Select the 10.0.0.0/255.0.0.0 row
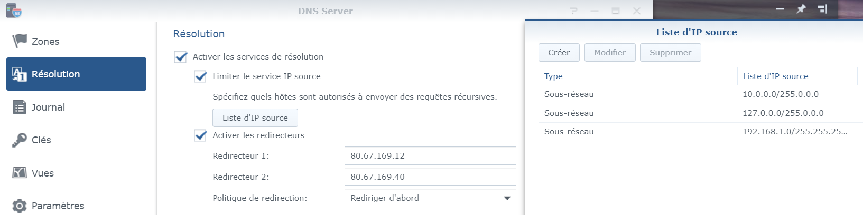The height and width of the screenshot is (215, 863). click(700, 94)
